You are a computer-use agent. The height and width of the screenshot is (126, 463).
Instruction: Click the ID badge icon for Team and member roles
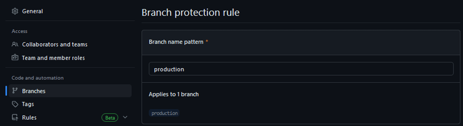15,58
